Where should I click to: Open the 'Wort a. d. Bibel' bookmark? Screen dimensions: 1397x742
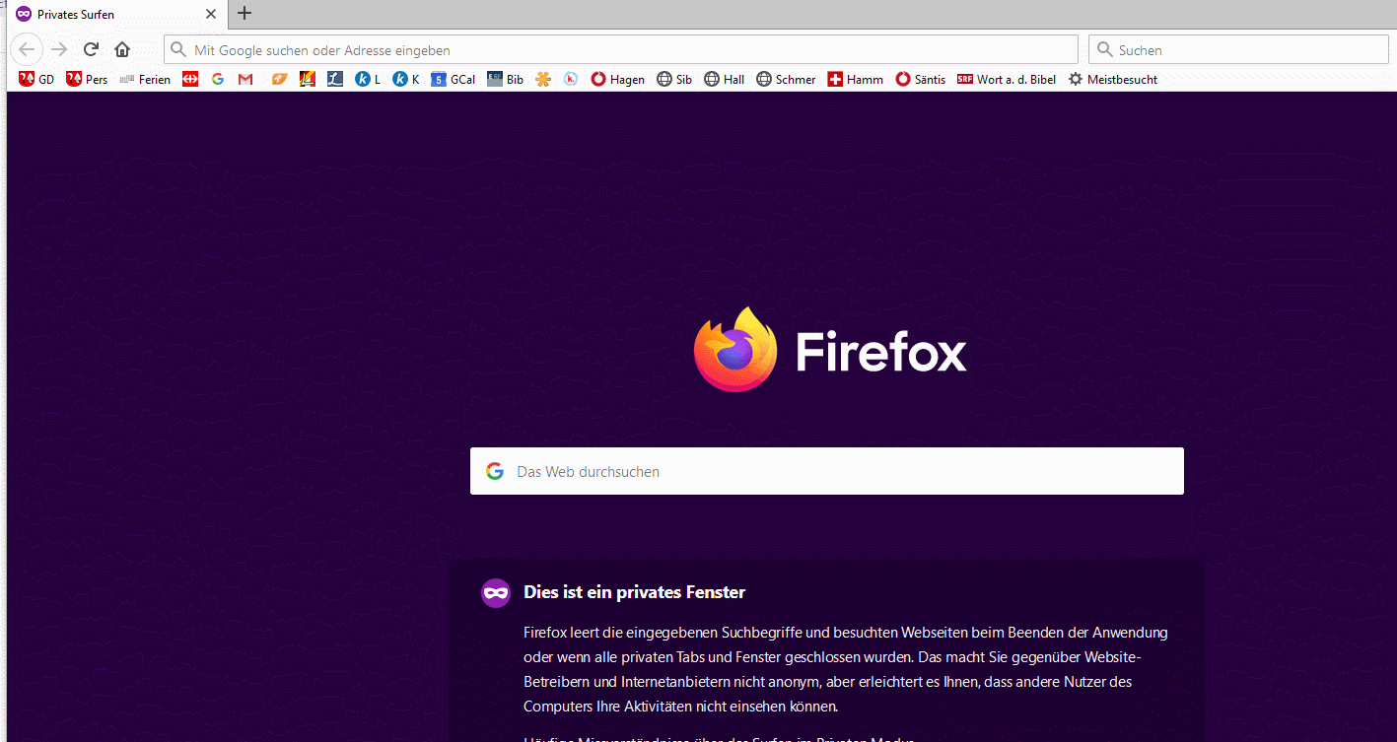tap(1007, 80)
